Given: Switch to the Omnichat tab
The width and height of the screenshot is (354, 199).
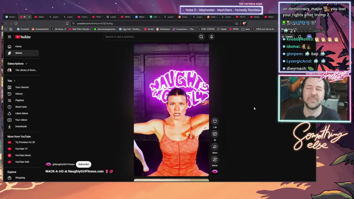Looking at the screenshot, I should 11,17.
